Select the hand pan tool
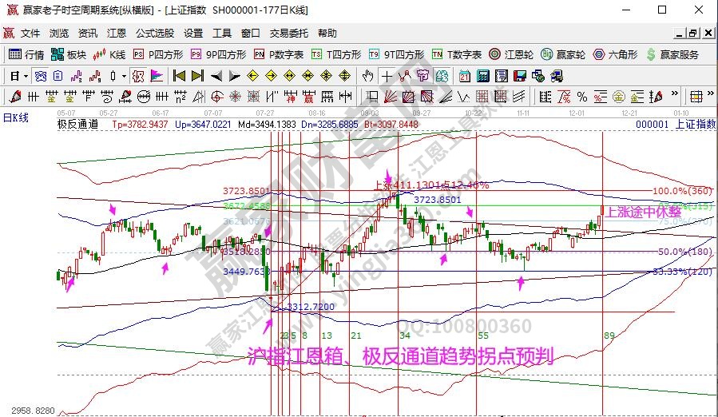 [367, 76]
